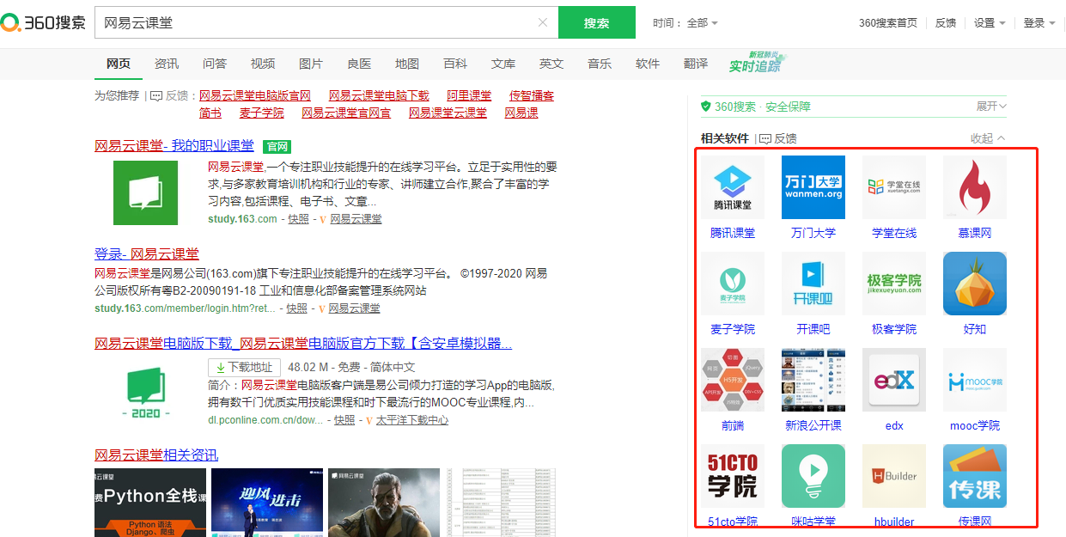Open the 前端 hexagon icon

732,380
